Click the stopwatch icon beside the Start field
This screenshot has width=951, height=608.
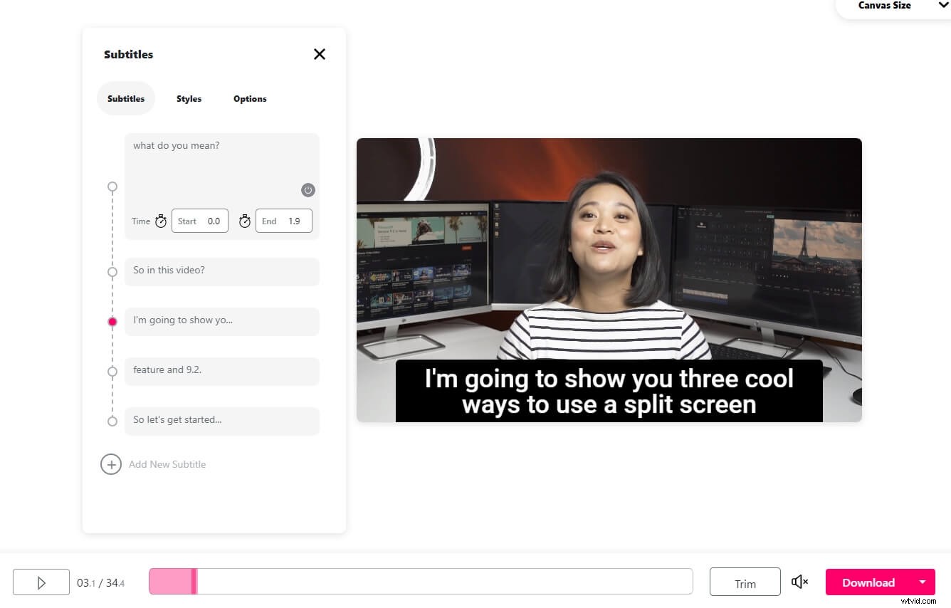[161, 221]
